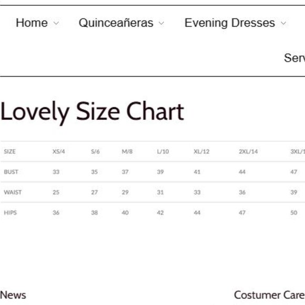Select the HIPS row label

11,212
